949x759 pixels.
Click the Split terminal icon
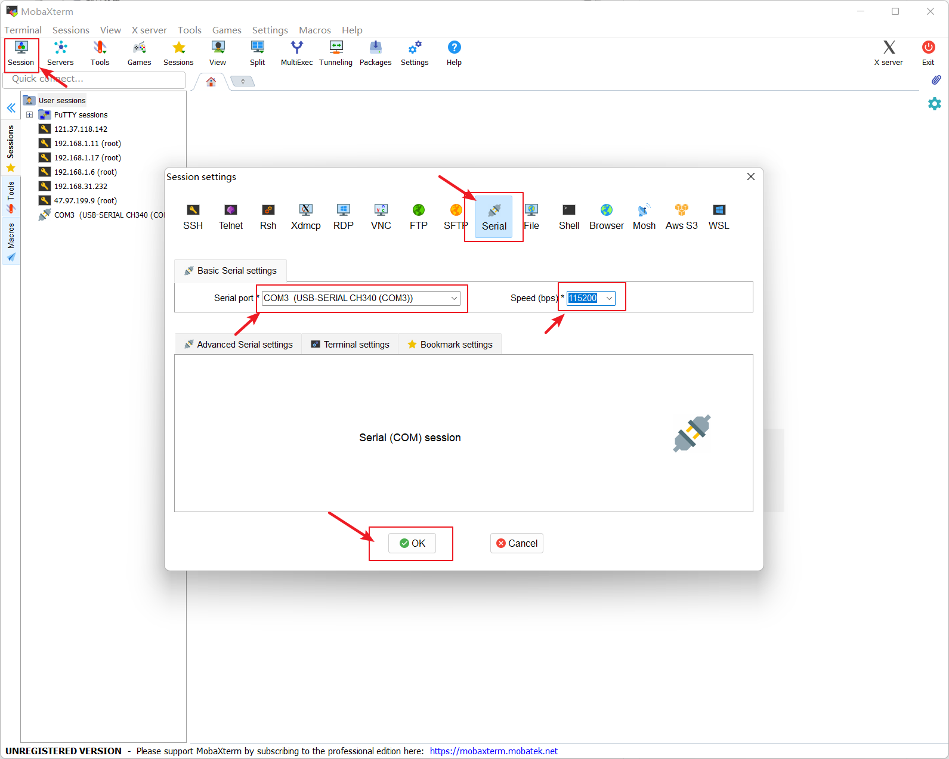257,53
